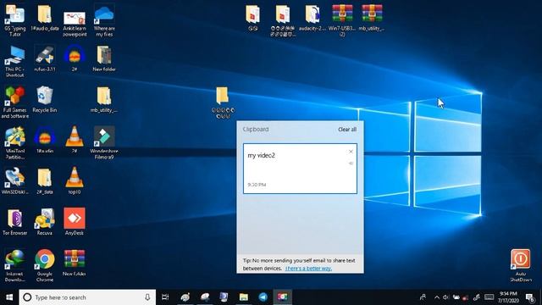Image resolution: width=542 pixels, height=305 pixels.
Task: Launch MiniTool Partition shortcut
Action: click(15, 143)
